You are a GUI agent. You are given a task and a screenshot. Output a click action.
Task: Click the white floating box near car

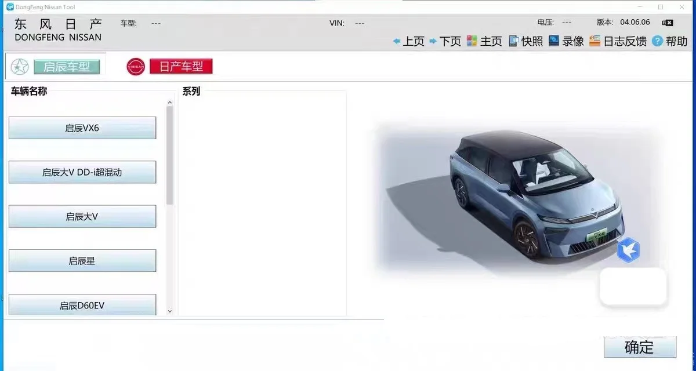633,286
